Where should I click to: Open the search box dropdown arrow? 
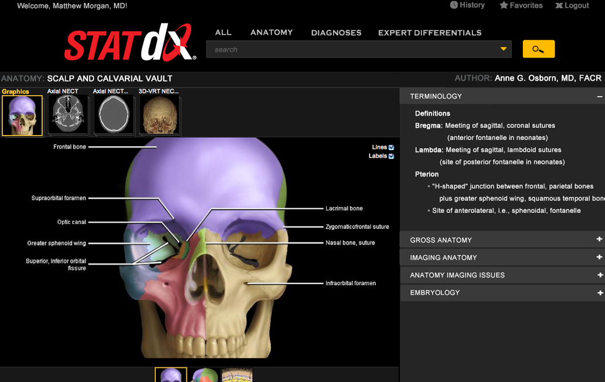point(503,49)
